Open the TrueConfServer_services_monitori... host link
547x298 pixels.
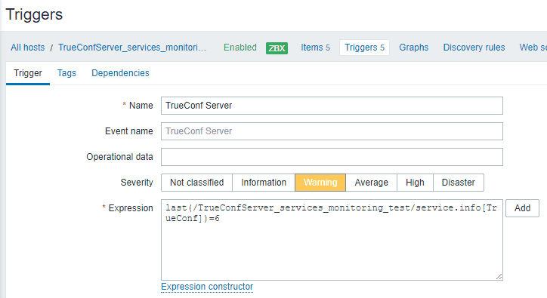coord(132,48)
